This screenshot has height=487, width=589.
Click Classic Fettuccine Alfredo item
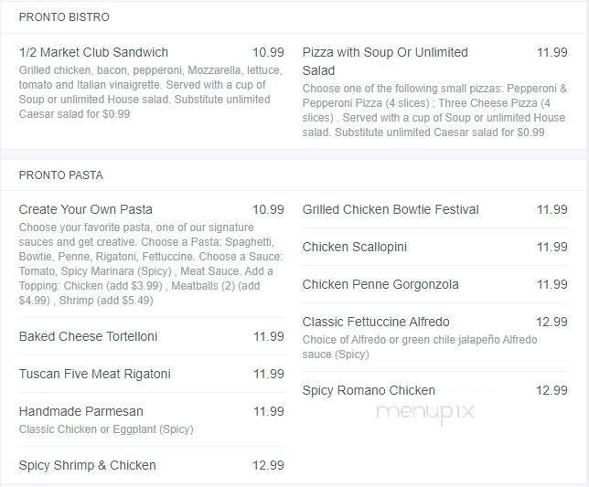[376, 322]
